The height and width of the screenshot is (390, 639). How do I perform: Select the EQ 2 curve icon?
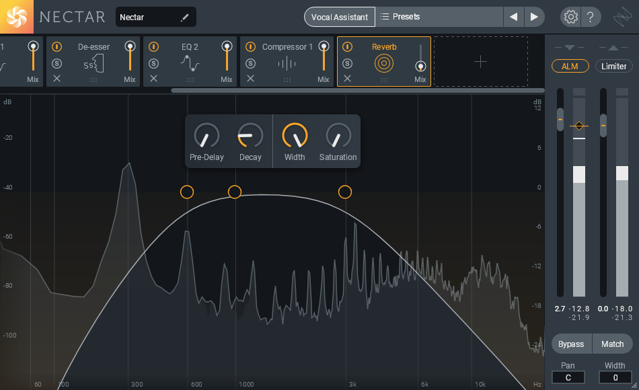pos(190,64)
